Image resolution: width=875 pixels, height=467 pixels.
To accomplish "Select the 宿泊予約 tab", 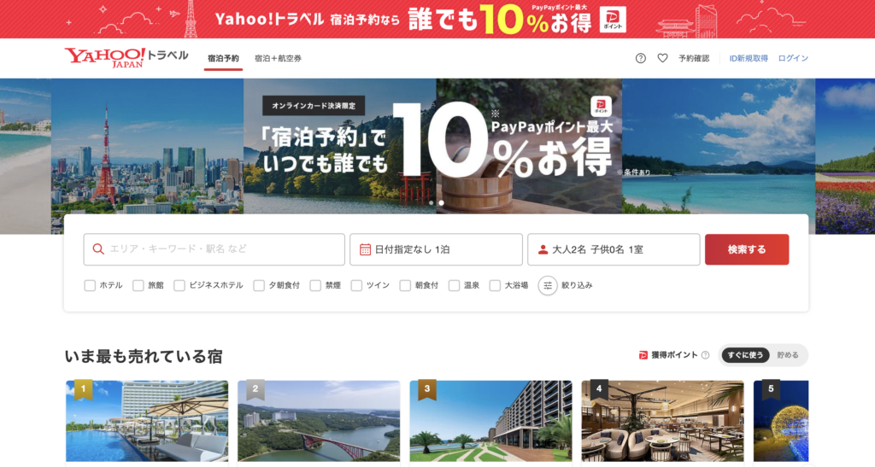I will point(223,58).
